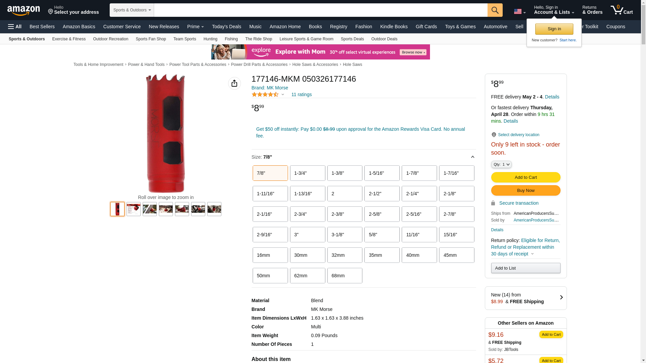This screenshot has height=363, width=646.
Task: Open Today's Deals in navigation bar
Action: tap(226, 27)
